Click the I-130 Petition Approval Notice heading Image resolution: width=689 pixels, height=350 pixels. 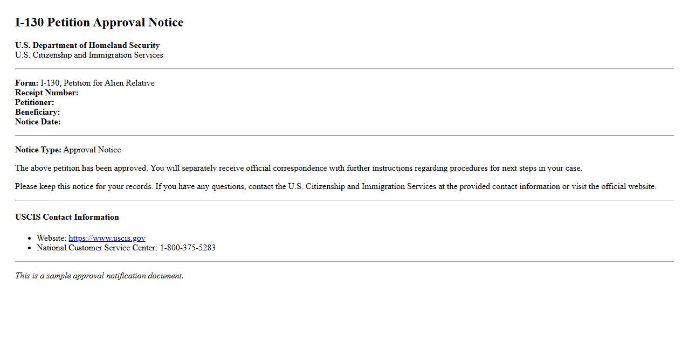point(99,23)
